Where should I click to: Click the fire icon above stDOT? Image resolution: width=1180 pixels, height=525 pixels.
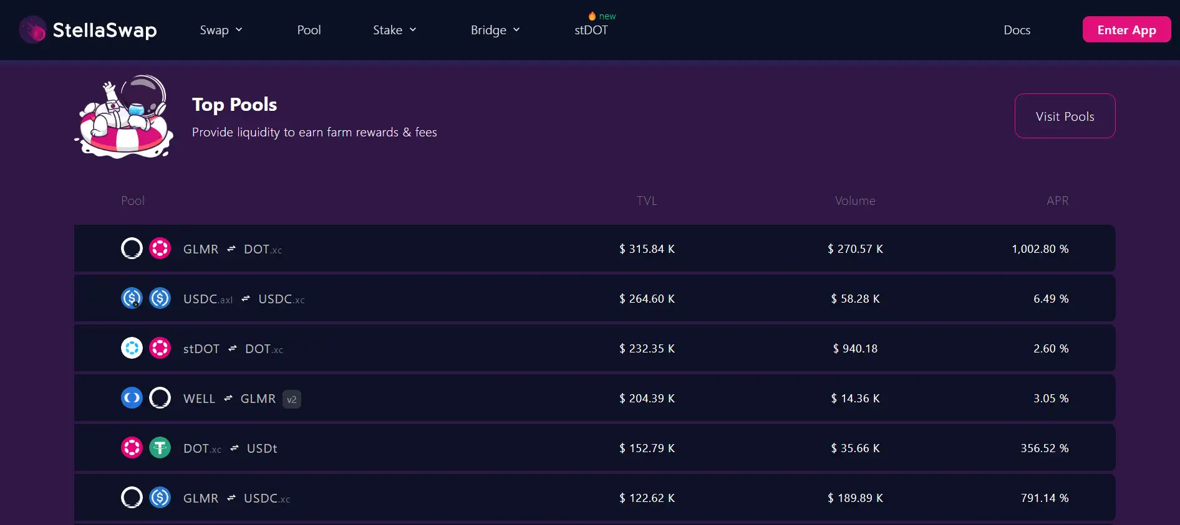click(x=592, y=16)
